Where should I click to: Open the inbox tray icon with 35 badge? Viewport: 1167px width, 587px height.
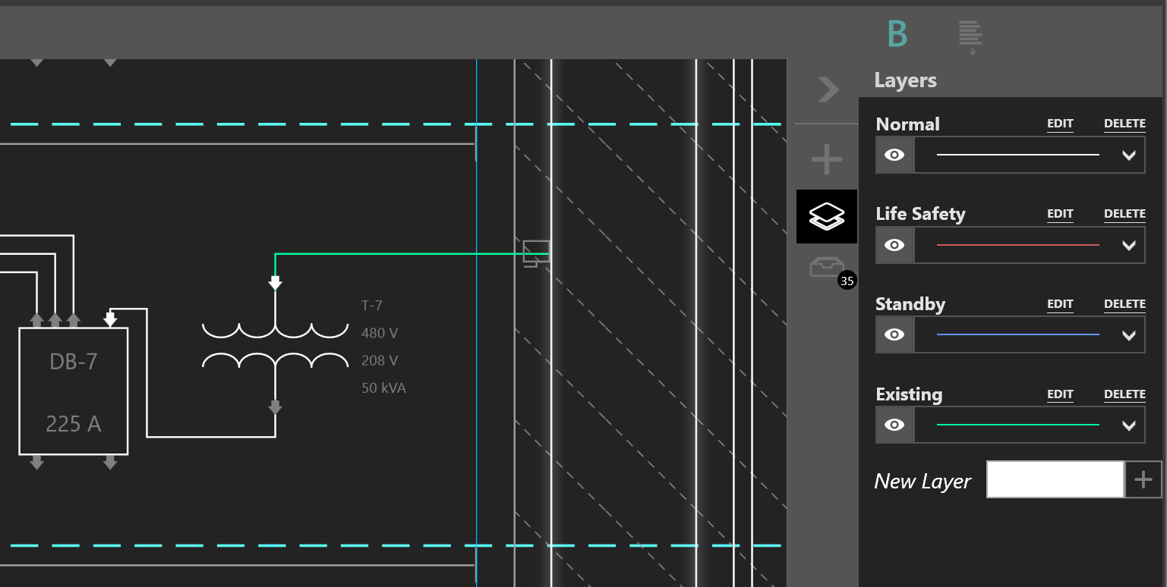point(827,268)
